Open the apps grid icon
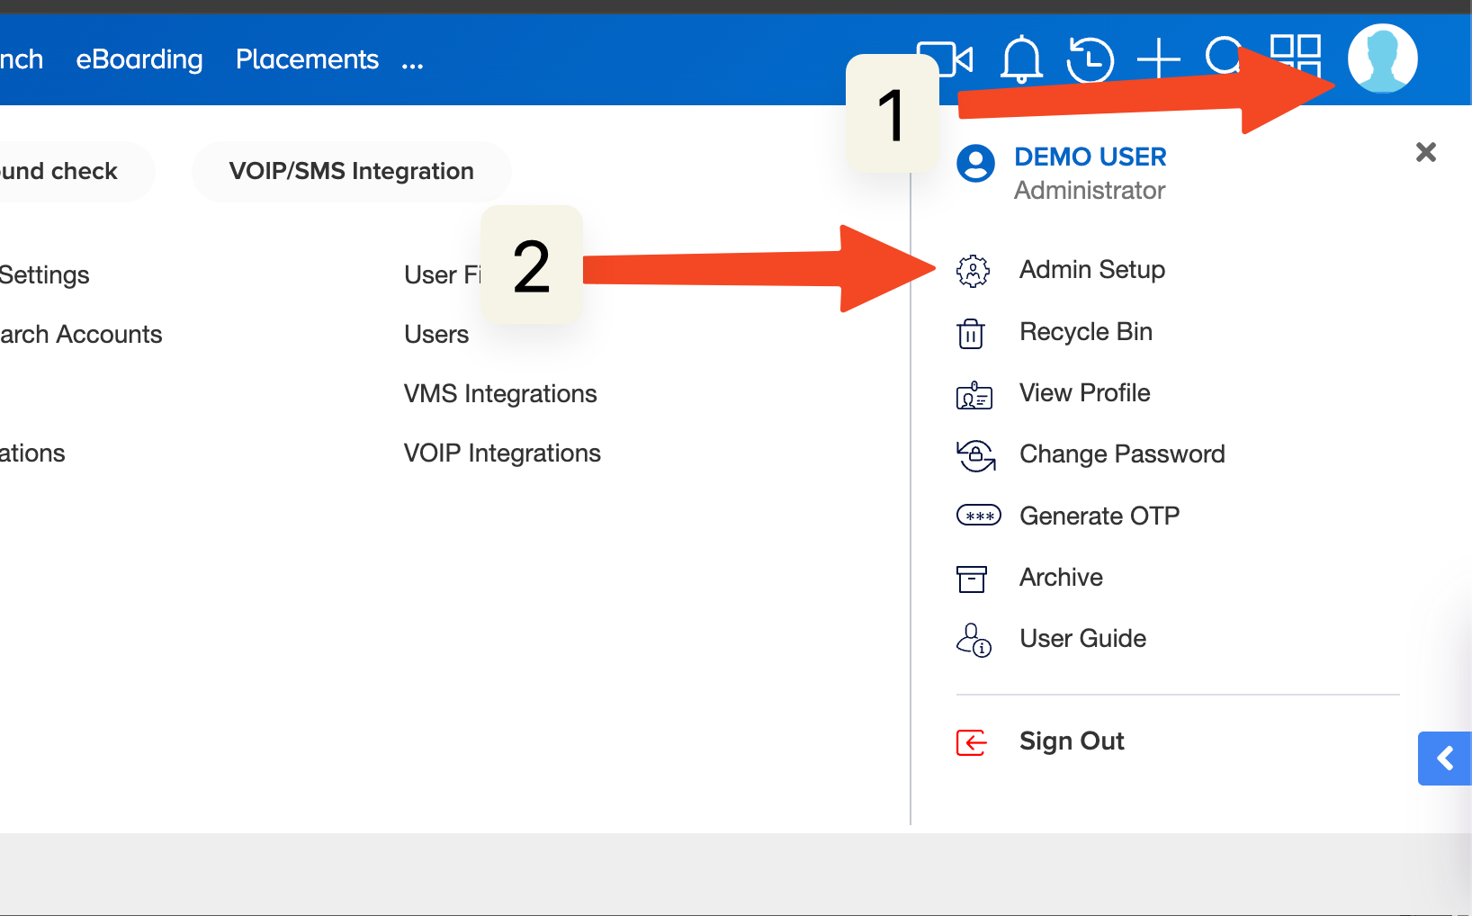The width and height of the screenshot is (1472, 916). [x=1295, y=56]
